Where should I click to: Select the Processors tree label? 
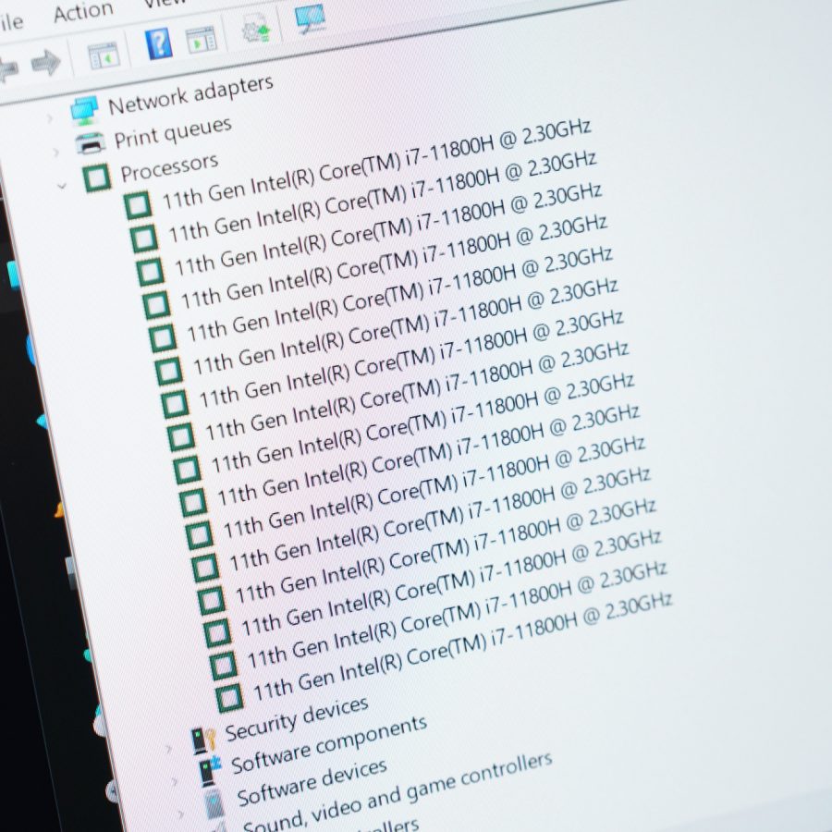tap(169, 167)
